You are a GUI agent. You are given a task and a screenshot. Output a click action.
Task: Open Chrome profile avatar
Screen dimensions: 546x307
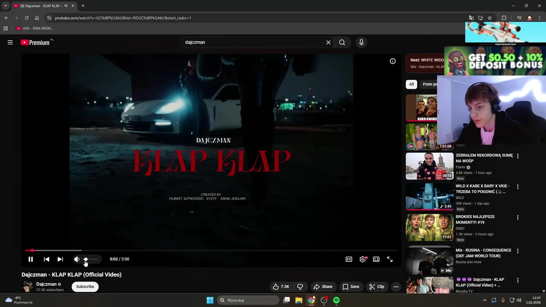point(529,18)
